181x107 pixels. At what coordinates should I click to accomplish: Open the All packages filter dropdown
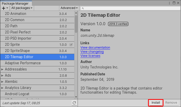[22, 8]
